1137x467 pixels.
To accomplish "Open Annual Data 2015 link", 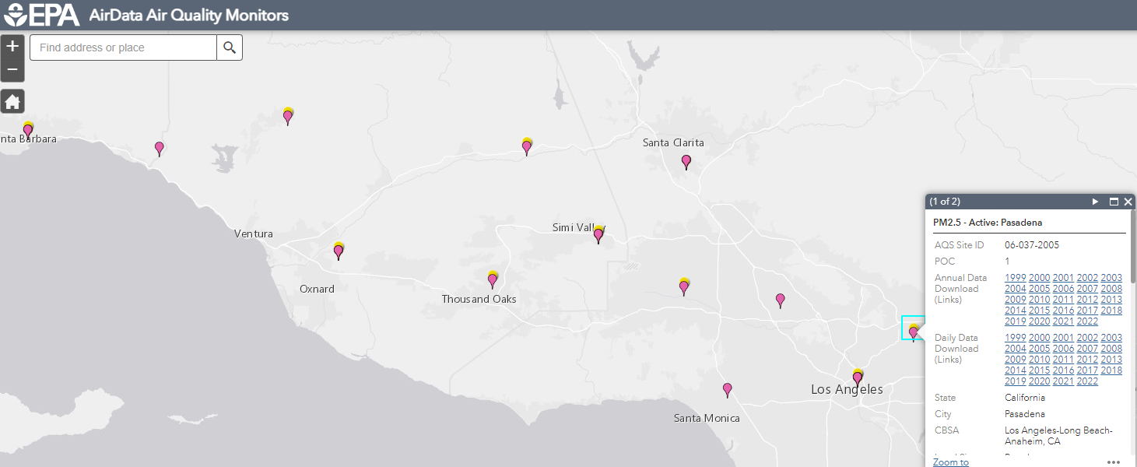I will point(1039,311).
